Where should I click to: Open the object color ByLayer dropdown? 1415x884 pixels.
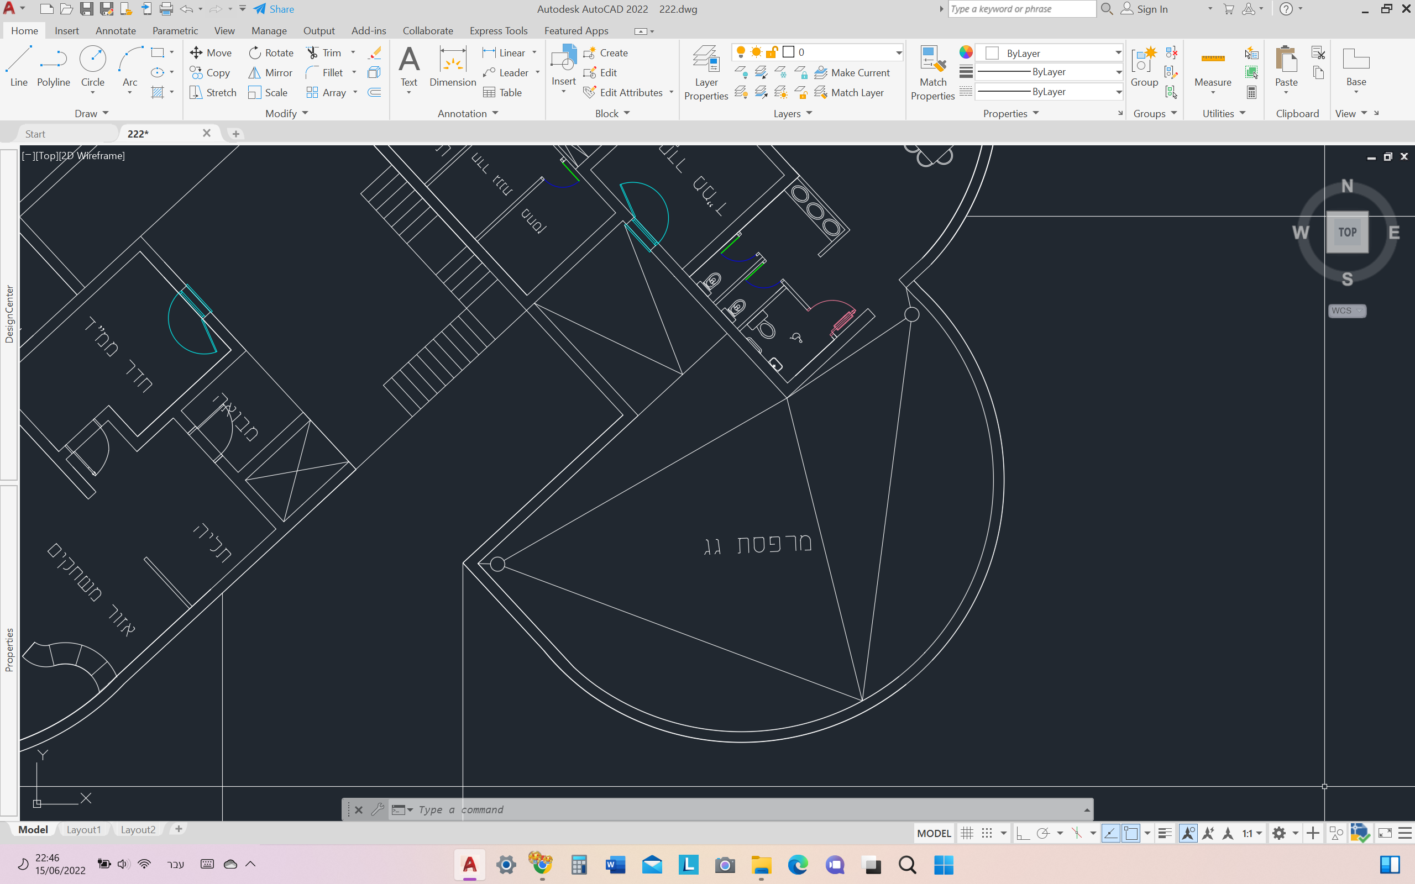1118,52
